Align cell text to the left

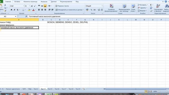tap(39, 10)
